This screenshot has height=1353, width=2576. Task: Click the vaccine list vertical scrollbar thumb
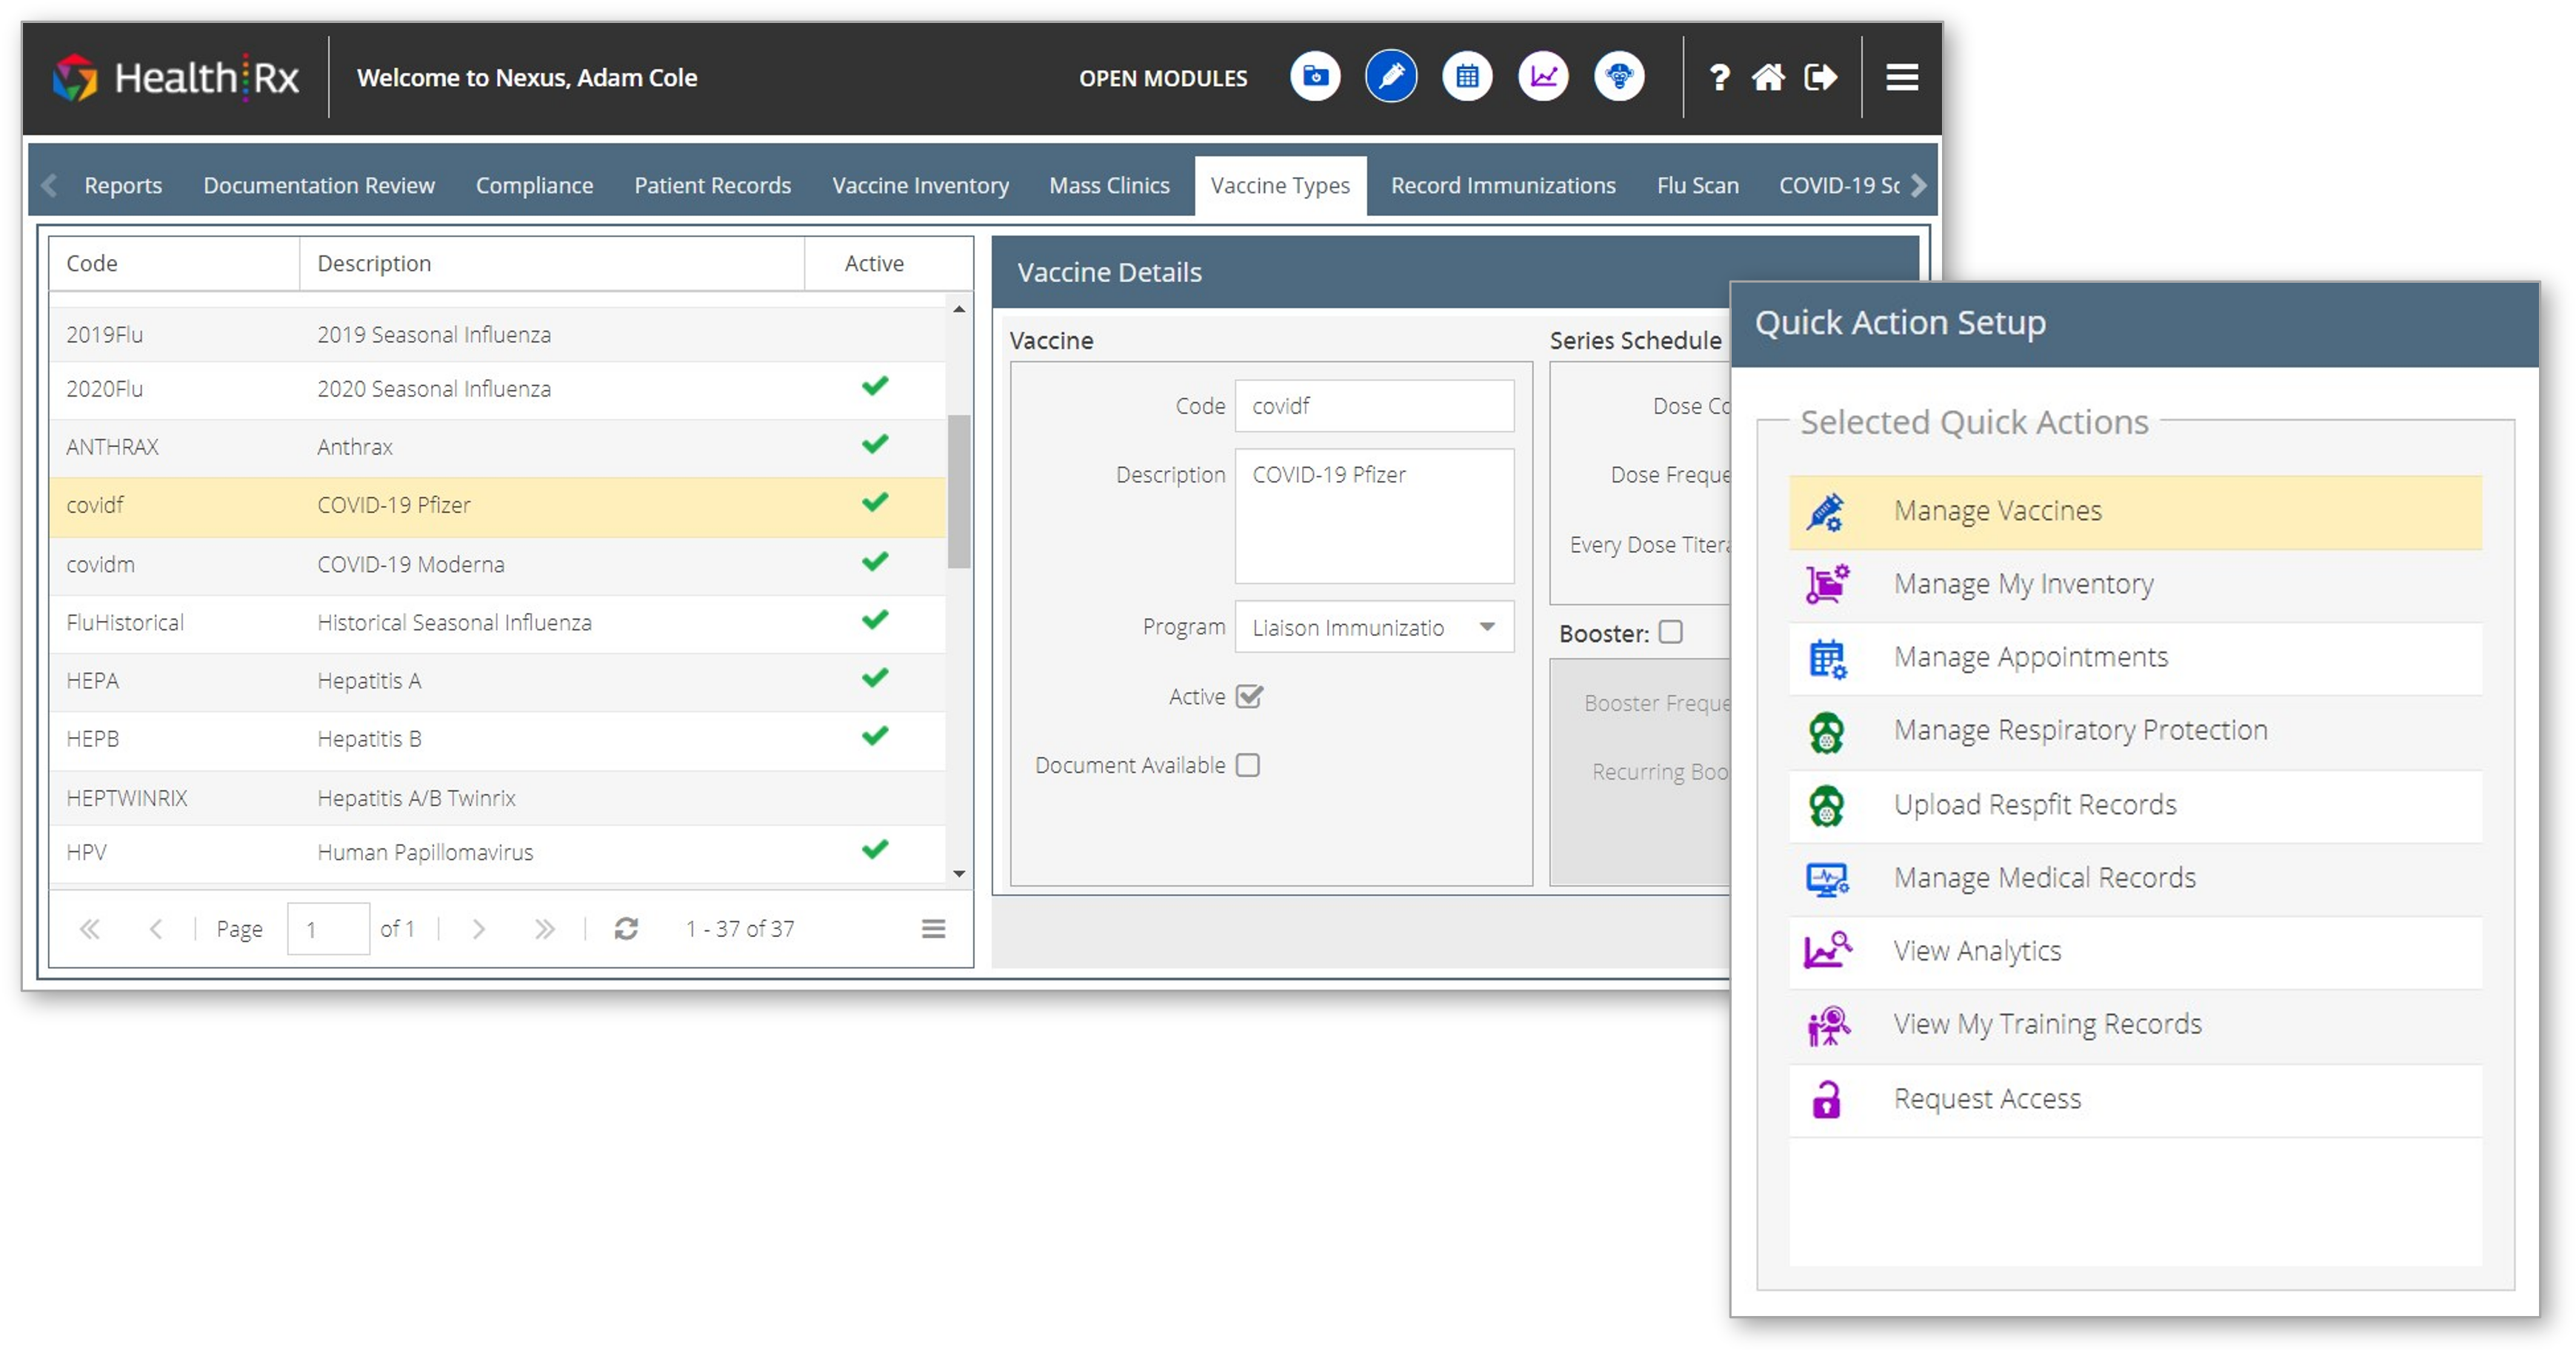pyautogui.click(x=958, y=491)
